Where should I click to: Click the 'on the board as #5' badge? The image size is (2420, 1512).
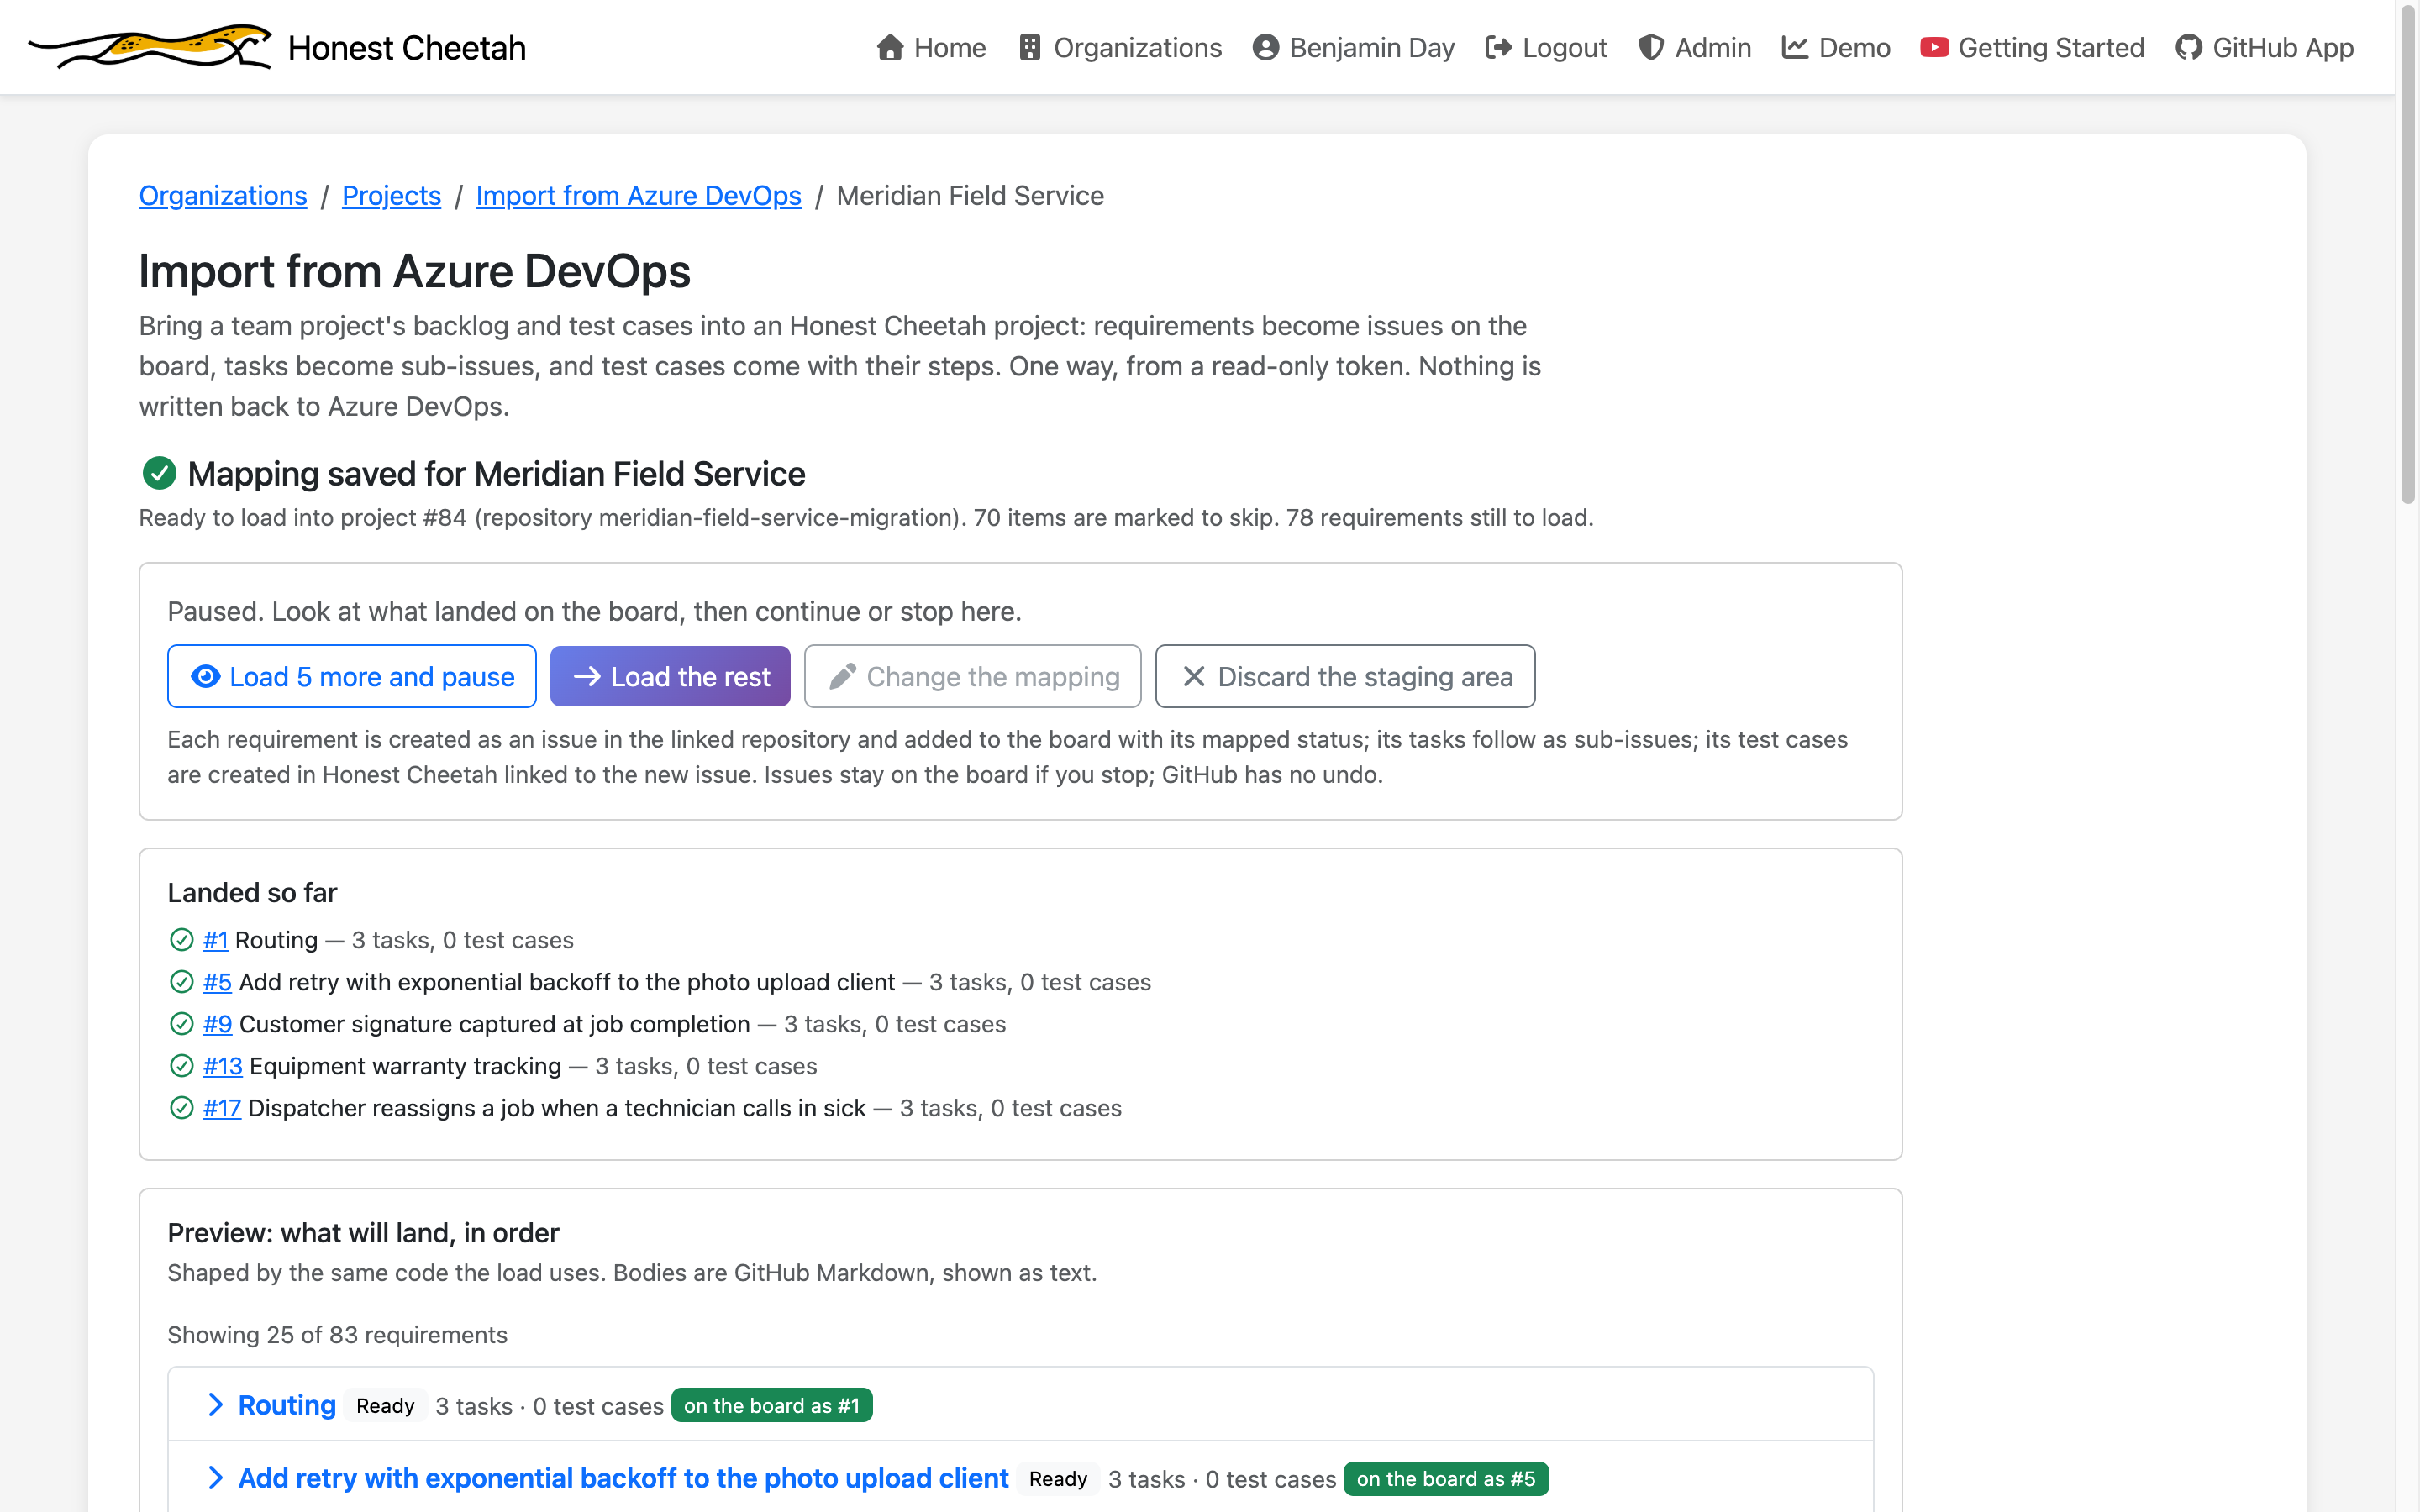pos(1445,1478)
